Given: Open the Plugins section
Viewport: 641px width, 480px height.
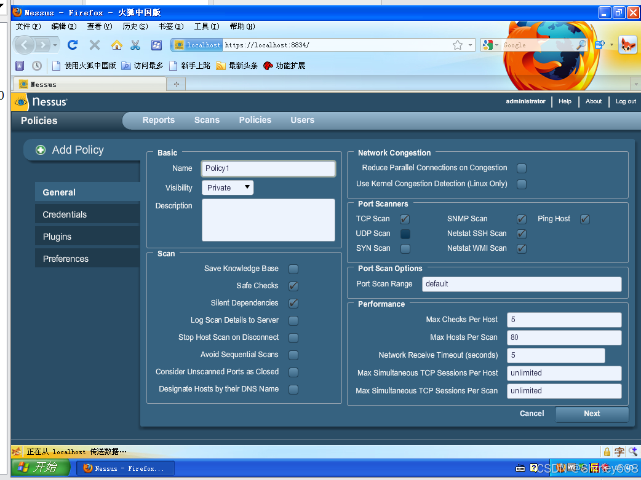Looking at the screenshot, I should click(87, 236).
